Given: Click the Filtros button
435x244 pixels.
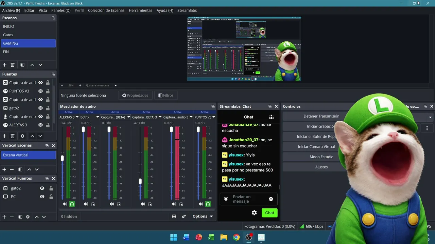Looking at the screenshot, I should 166,96.
